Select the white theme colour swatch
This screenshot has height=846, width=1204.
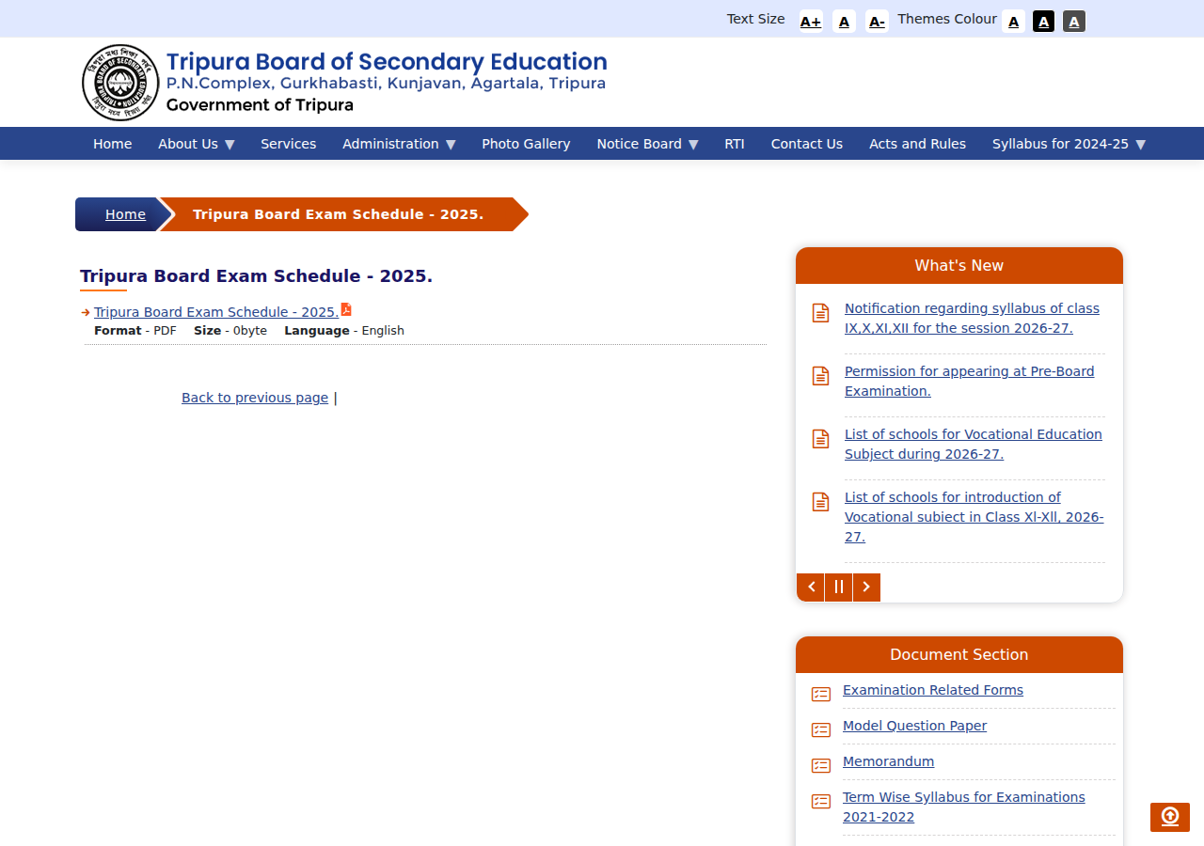1013,22
